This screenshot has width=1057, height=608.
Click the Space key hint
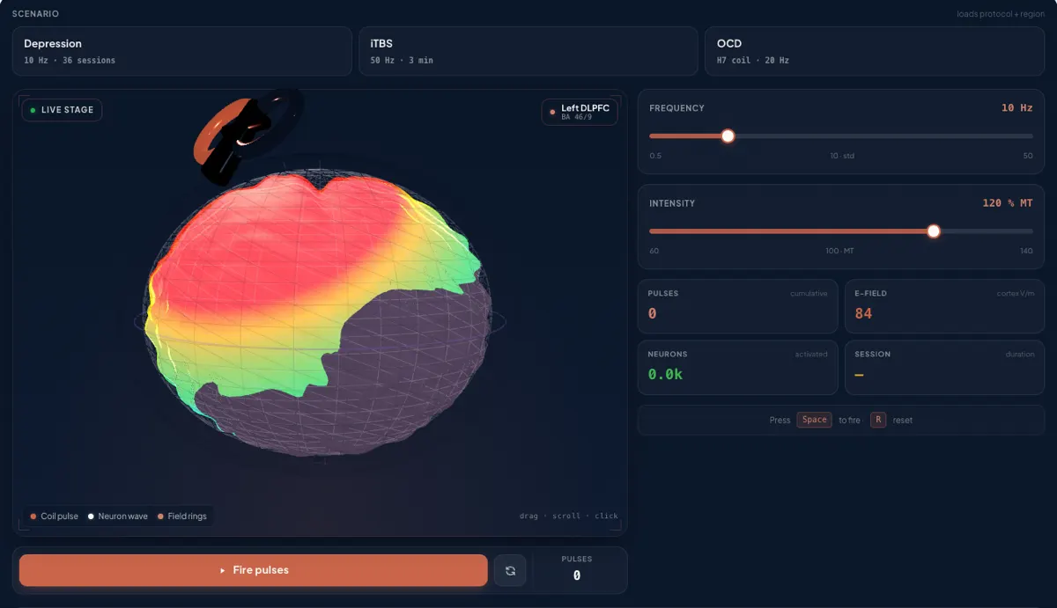tap(814, 420)
